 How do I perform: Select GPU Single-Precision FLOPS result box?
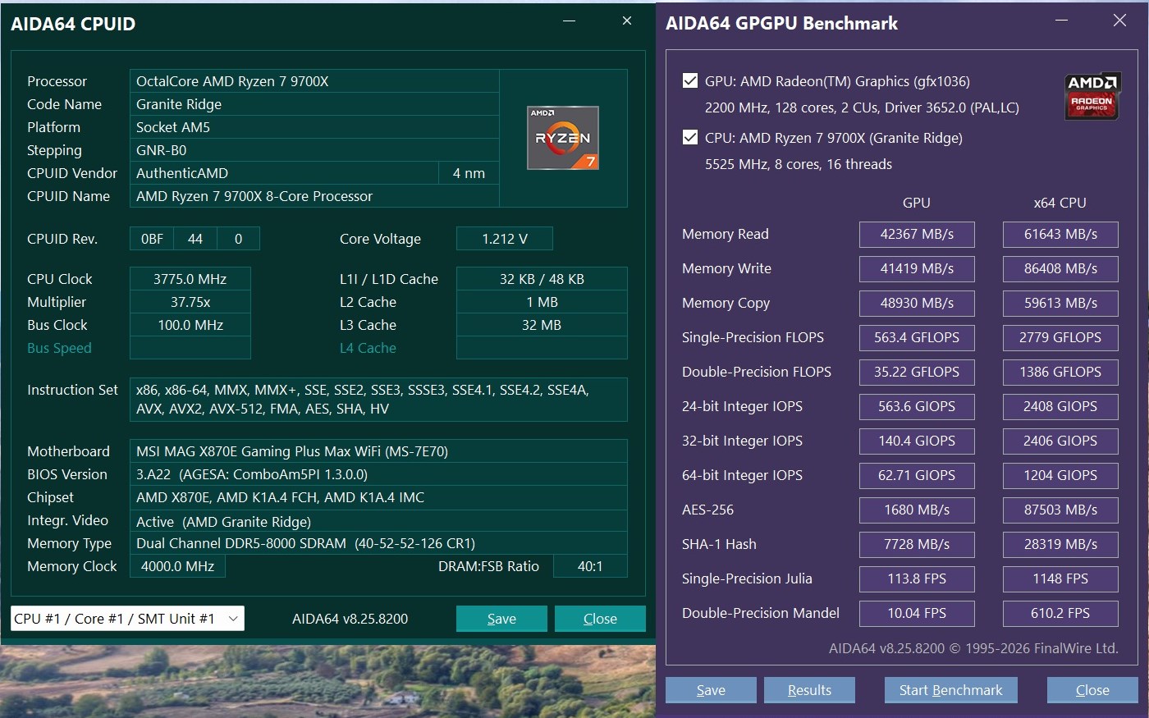(917, 337)
